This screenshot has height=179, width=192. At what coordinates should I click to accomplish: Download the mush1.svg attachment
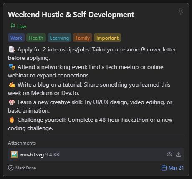(179, 154)
